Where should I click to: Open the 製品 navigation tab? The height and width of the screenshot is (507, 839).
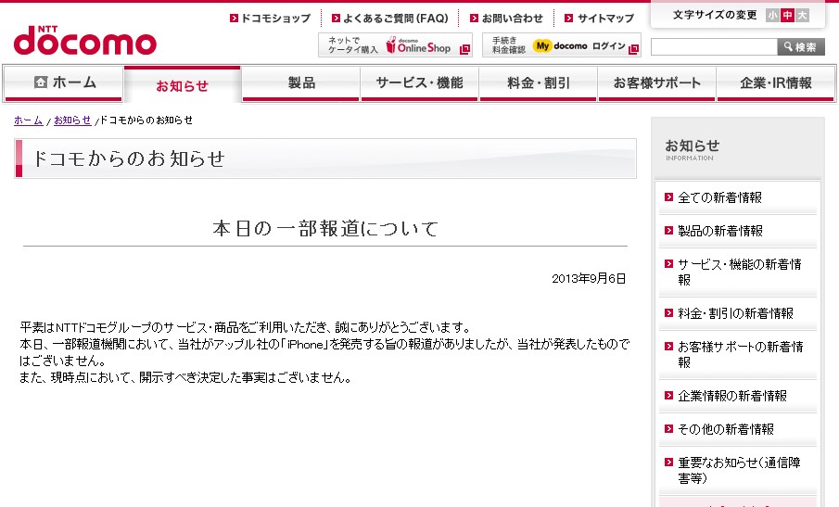[x=300, y=82]
